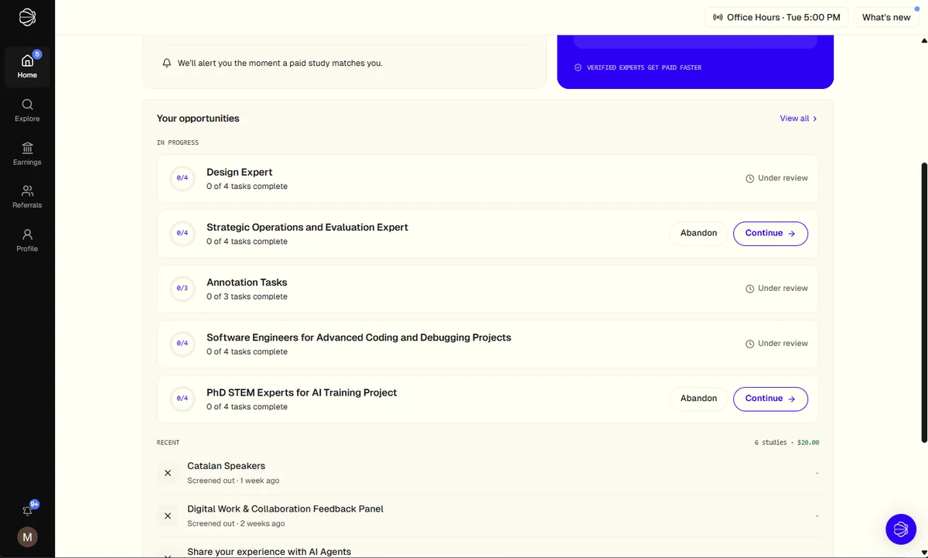928x558 pixels.
Task: Click View all opportunities link
Action: 799,118
